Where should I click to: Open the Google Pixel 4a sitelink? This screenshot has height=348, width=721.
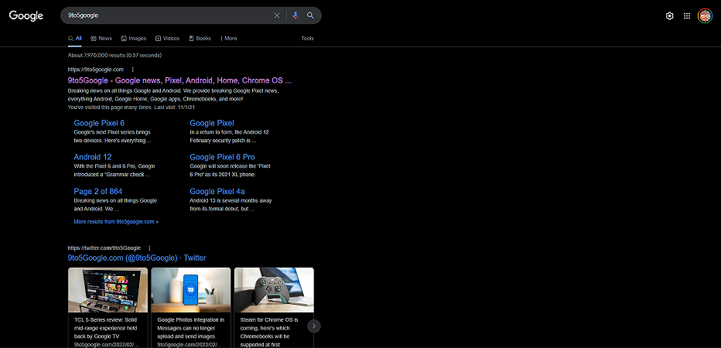tap(217, 191)
